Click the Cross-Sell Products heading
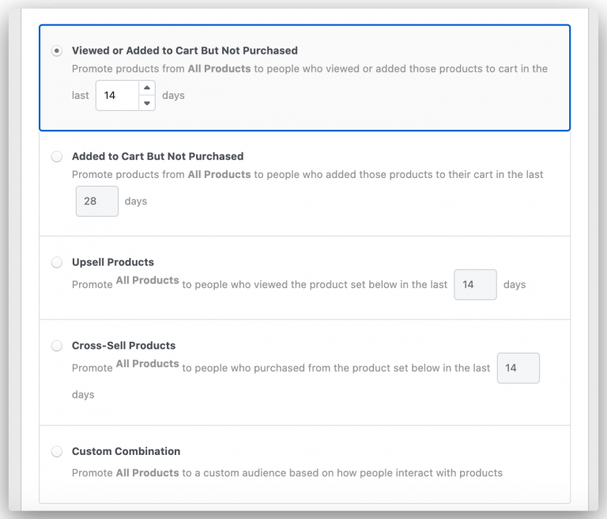 point(123,346)
